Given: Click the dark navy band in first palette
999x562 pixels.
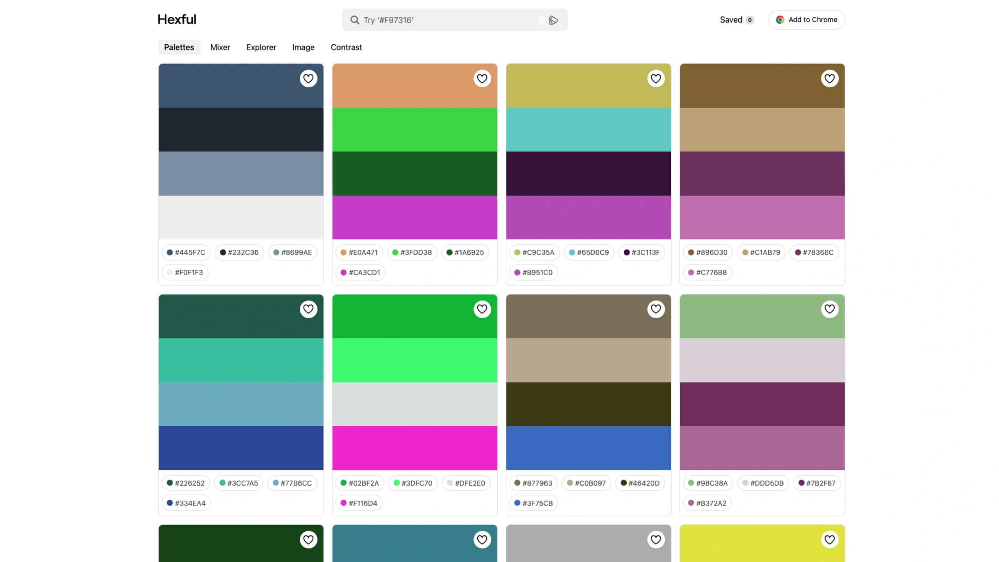Looking at the screenshot, I should point(241,129).
